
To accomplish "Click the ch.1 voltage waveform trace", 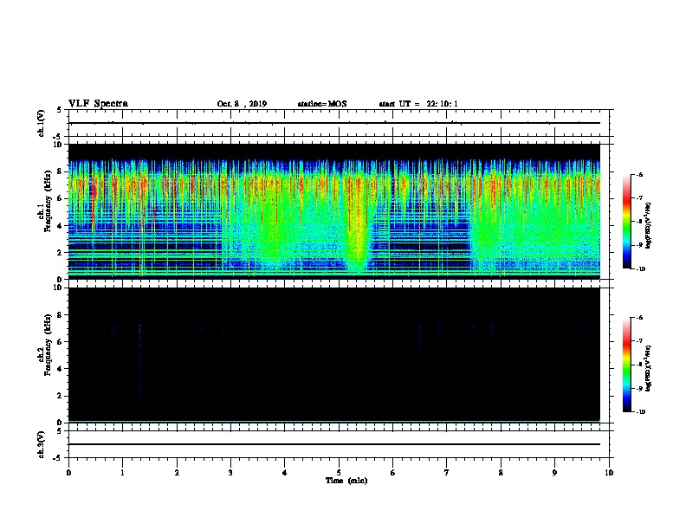I will point(333,123).
